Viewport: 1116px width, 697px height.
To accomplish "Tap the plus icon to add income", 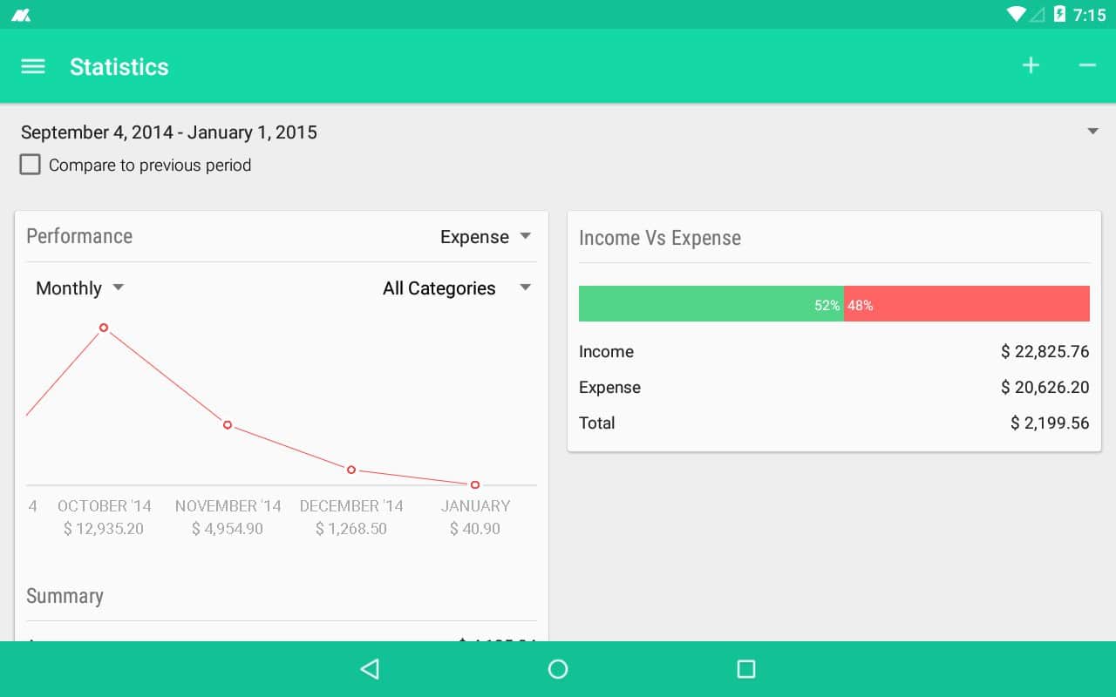I will pos(1031,66).
